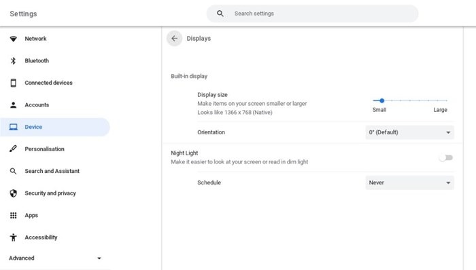Image resolution: width=476 pixels, height=270 pixels.
Task: Click the 'Small' slider label
Action: 379,110
